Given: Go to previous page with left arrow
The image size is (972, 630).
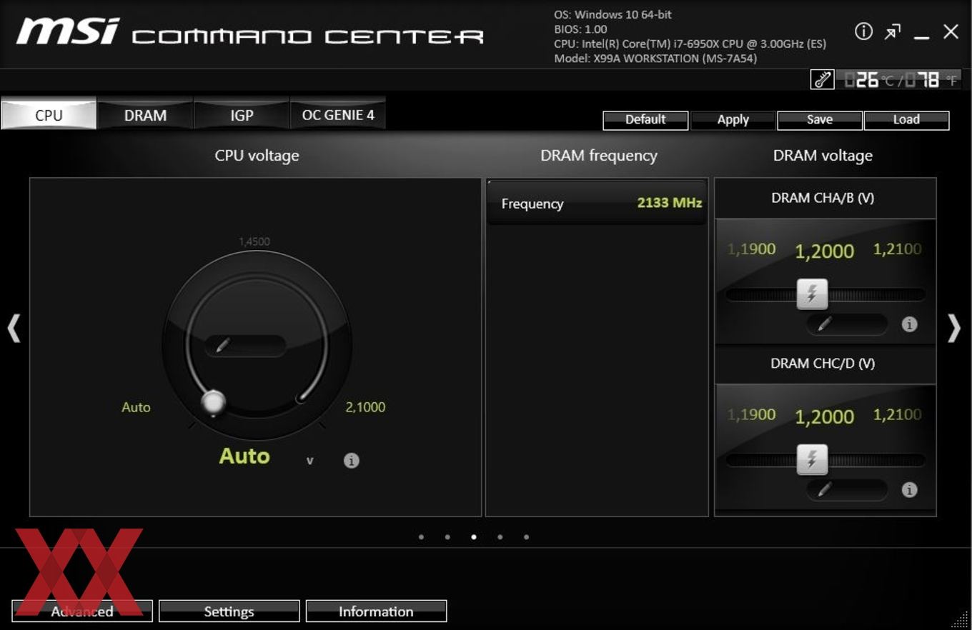Looking at the screenshot, I should (14, 329).
